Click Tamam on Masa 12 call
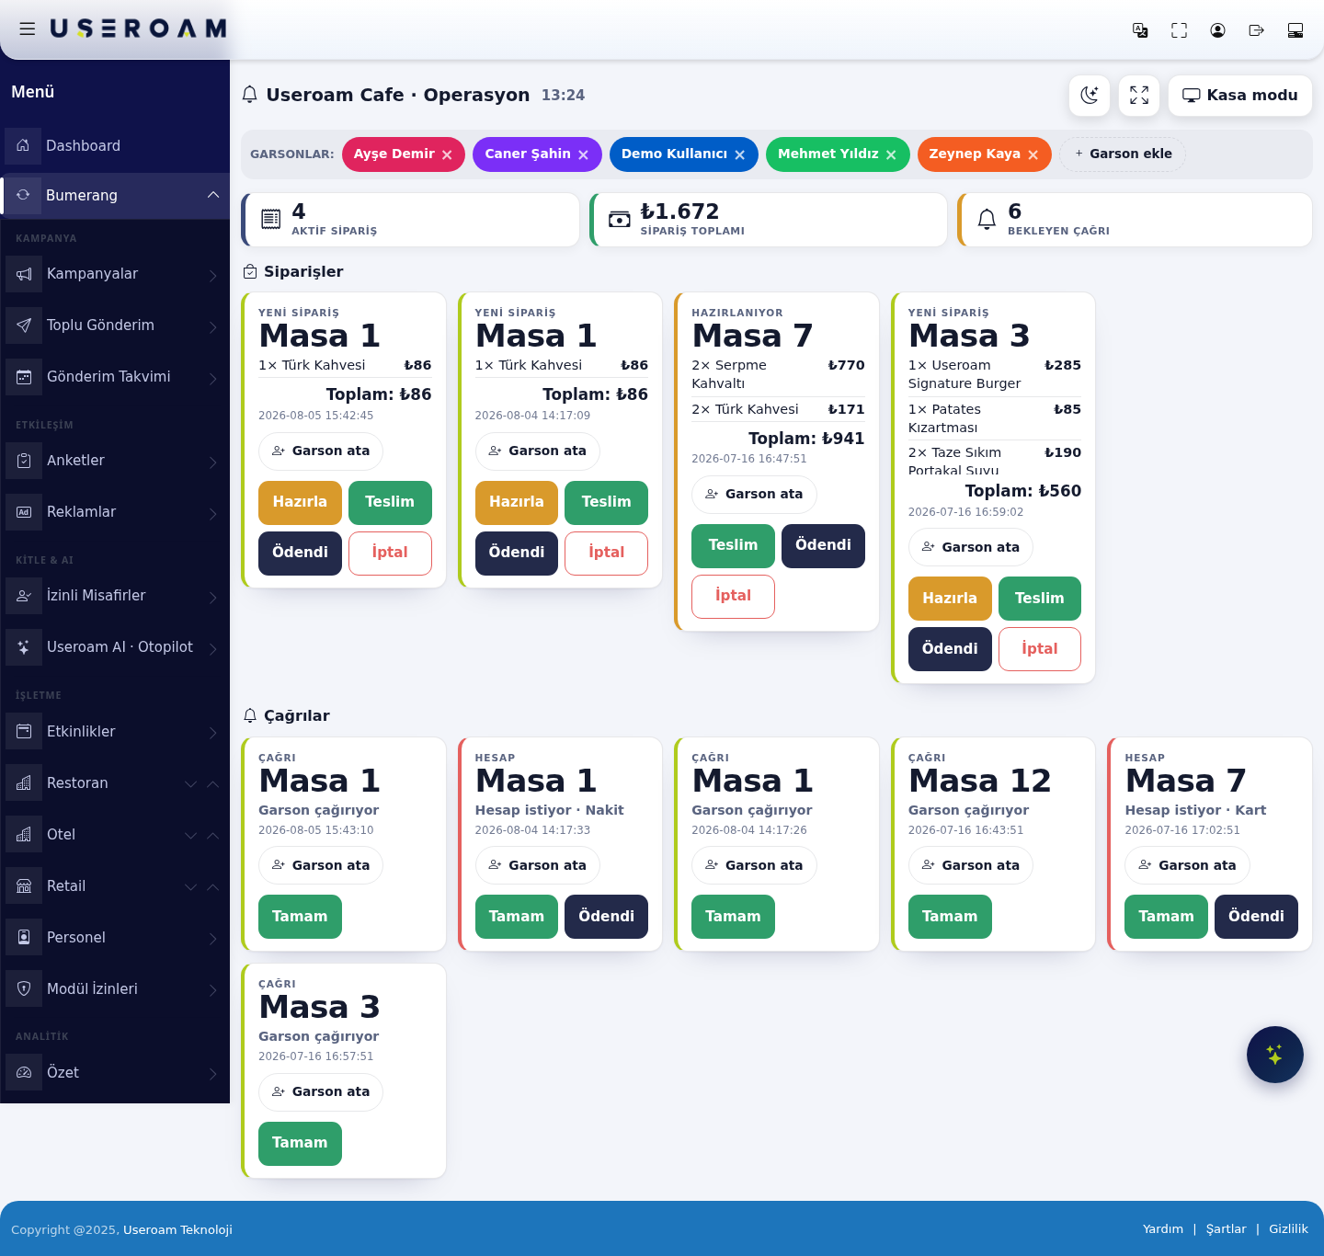The height and width of the screenshot is (1256, 1324). point(950,917)
